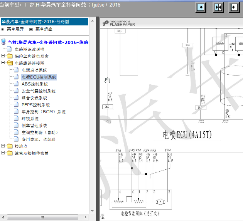The width and height of the screenshot is (243, 221).
Task: Click the page icon beside 车身控制（BCM）系统
Action: 16,111
